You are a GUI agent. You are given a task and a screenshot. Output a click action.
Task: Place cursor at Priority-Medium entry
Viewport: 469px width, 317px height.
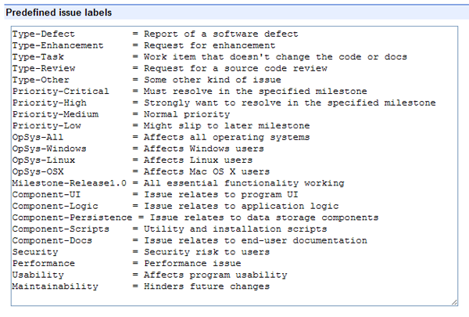[121, 114]
